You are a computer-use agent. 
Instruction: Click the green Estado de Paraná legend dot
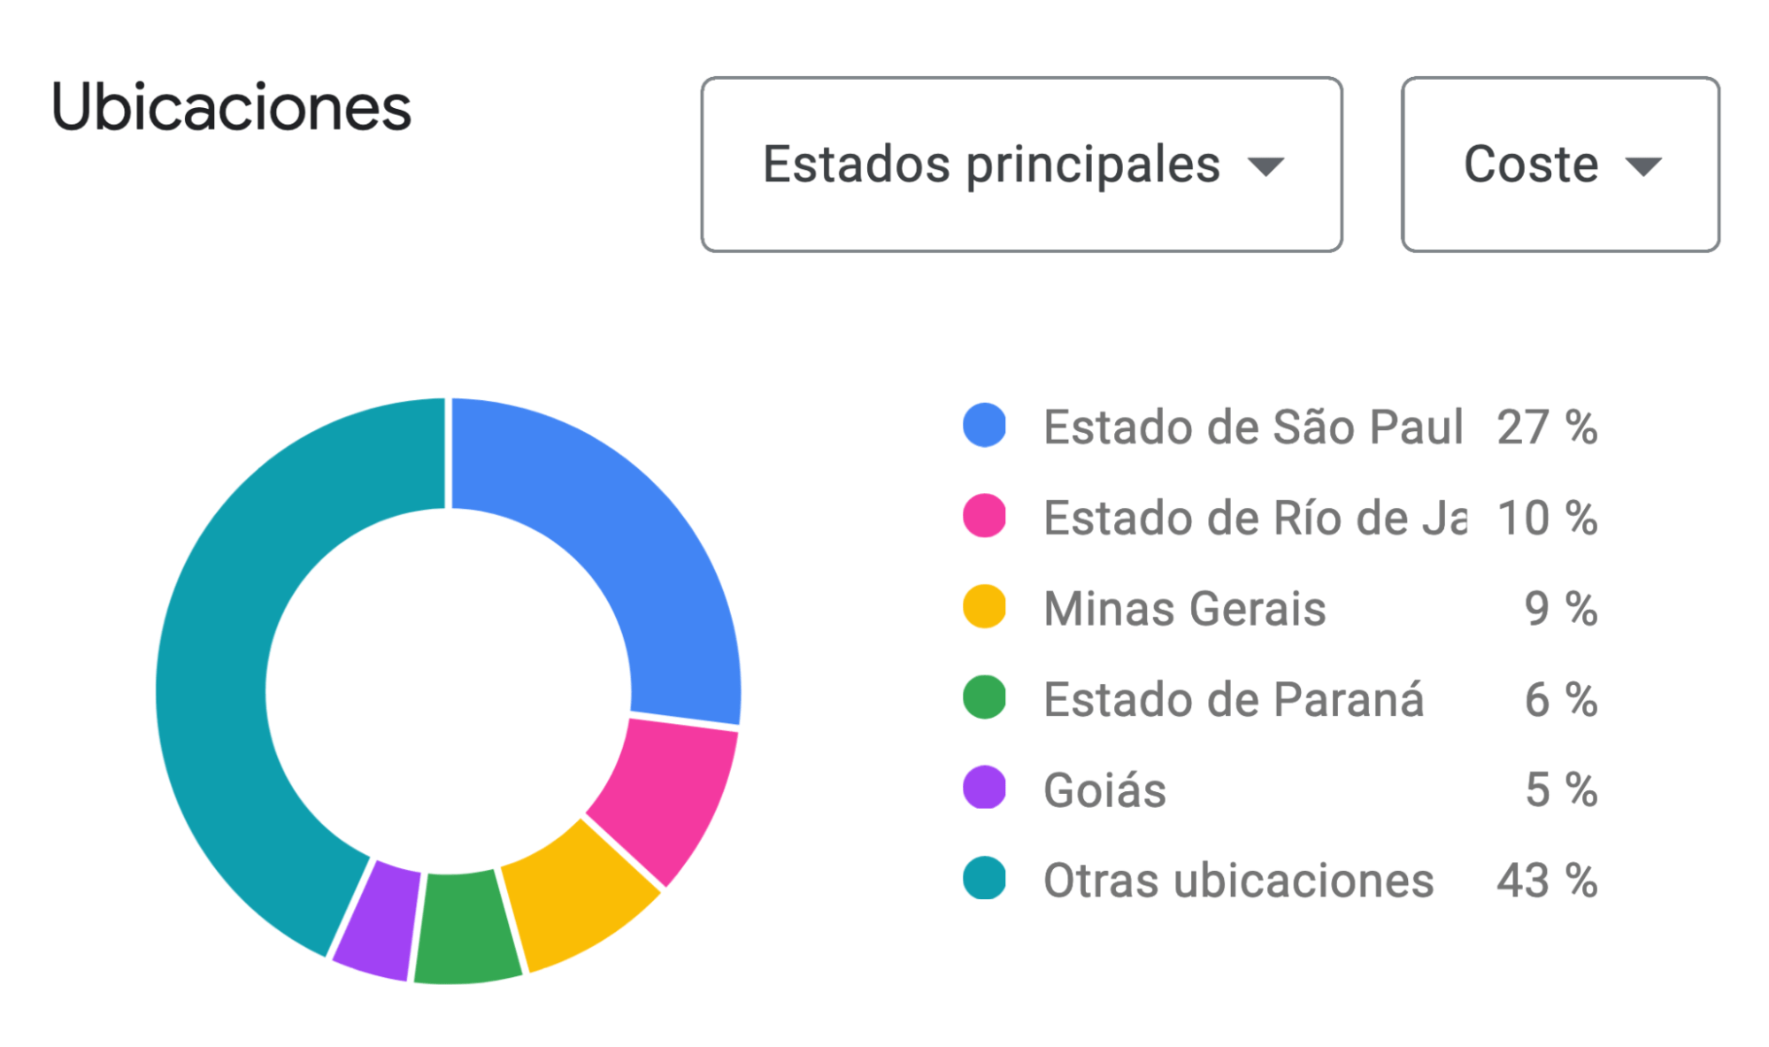983,699
